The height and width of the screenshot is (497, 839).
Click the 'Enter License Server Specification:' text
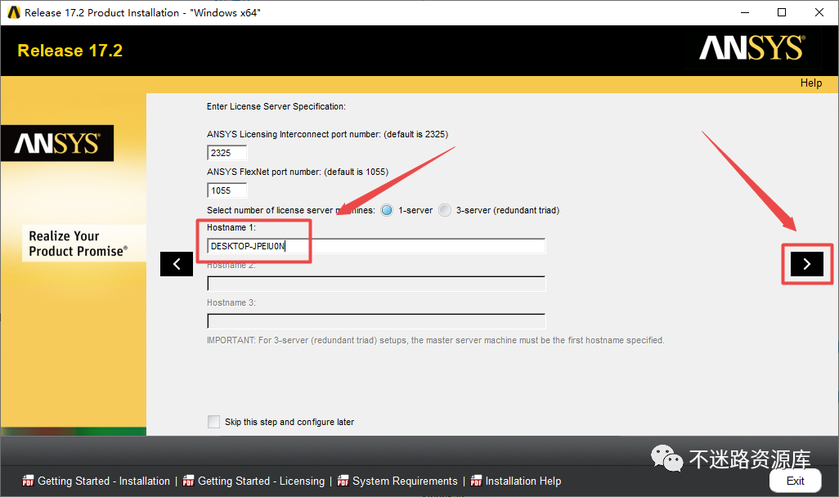pyautogui.click(x=276, y=106)
